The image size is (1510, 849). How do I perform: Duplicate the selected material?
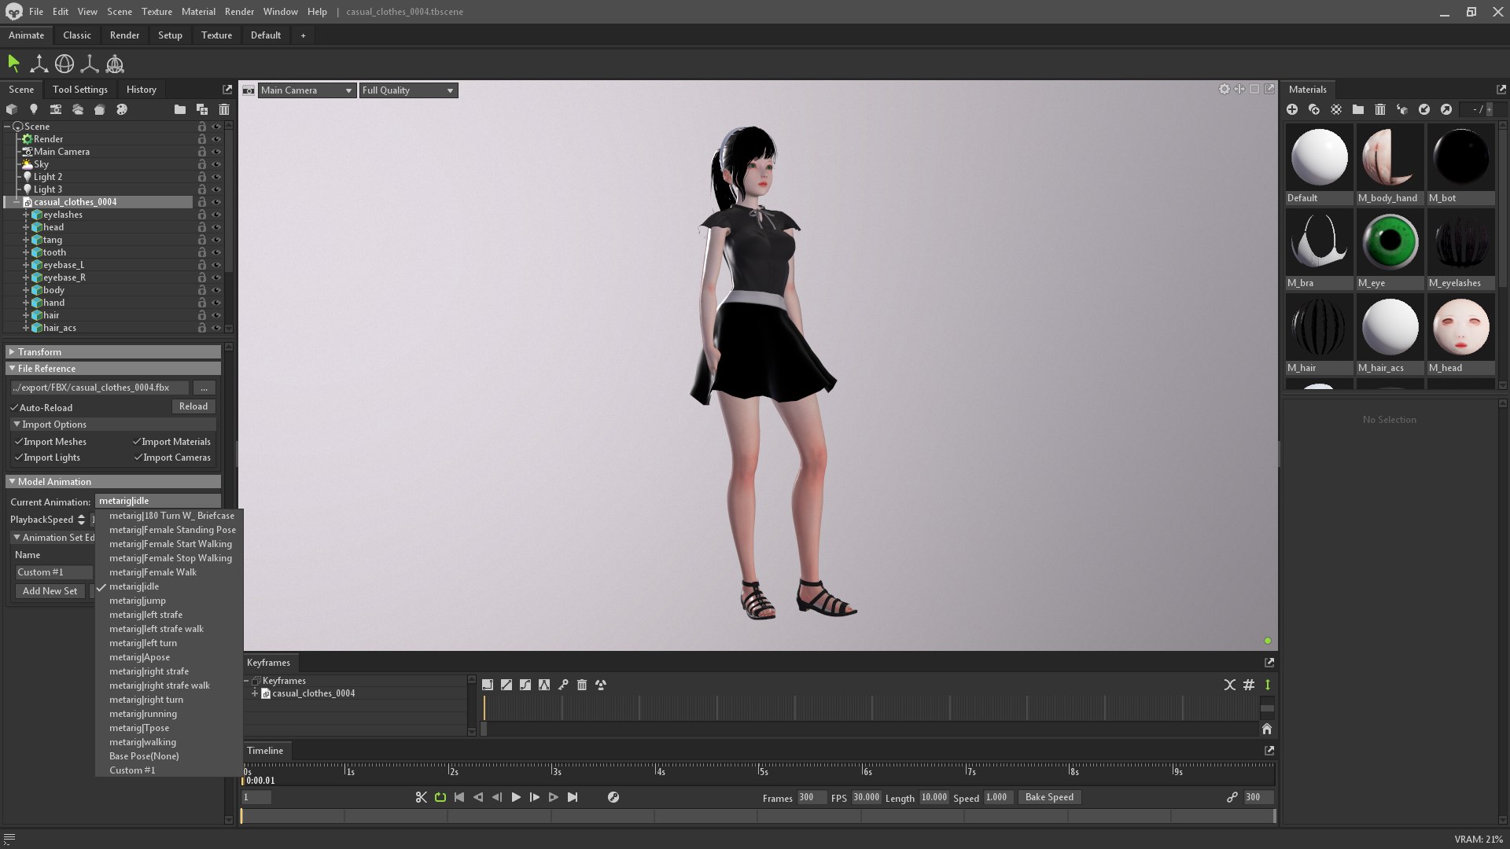coord(1314,109)
